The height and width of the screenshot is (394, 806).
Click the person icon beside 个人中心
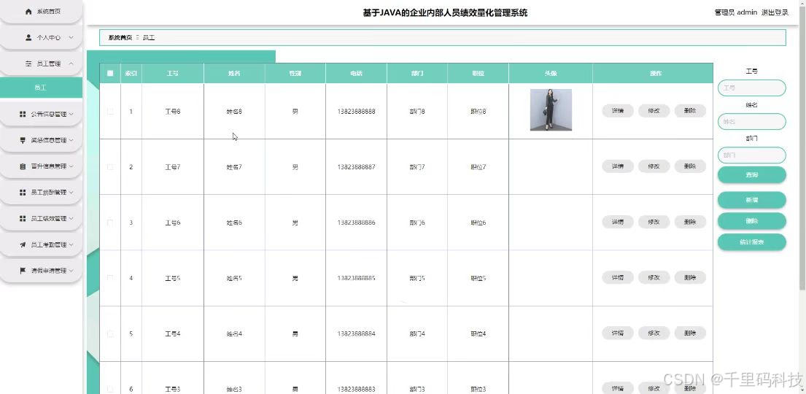28,37
